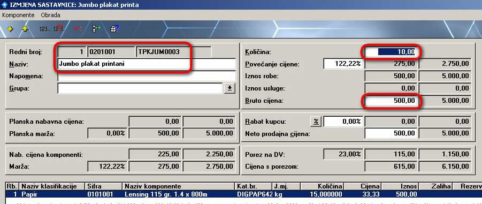Image resolution: width=482 pixels, height=204 pixels.
Task: Click the Rabat kupcu percentage field
Action: point(344,122)
